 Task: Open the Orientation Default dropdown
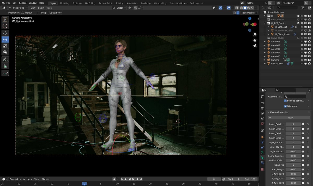pyautogui.click(x=29, y=13)
